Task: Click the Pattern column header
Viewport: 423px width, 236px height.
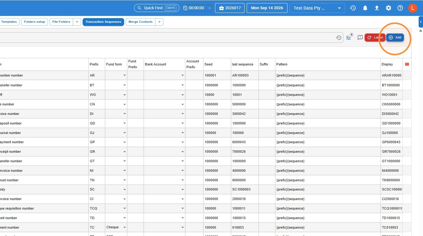Action: (x=328, y=65)
